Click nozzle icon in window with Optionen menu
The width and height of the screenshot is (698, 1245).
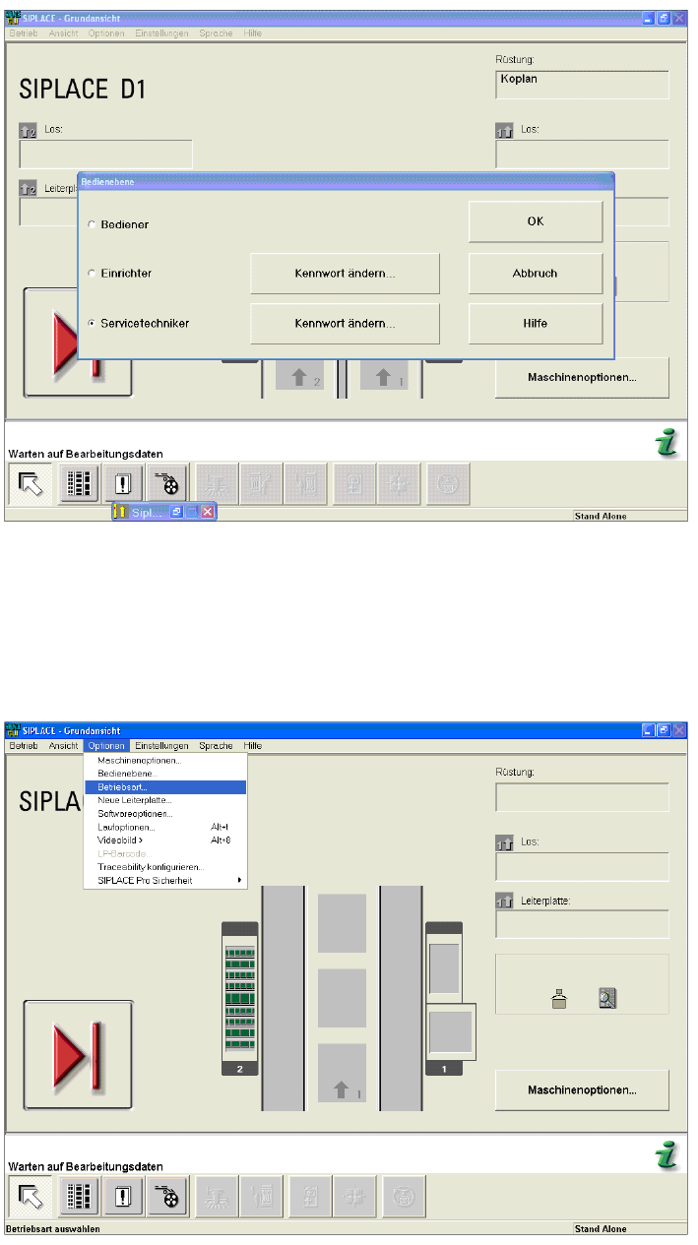(x=558, y=999)
